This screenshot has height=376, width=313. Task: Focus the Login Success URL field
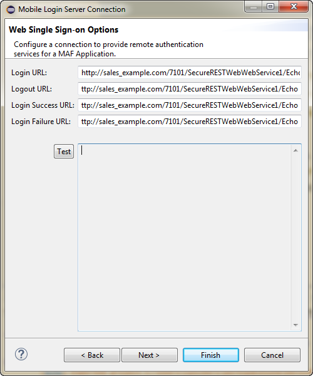click(190, 105)
